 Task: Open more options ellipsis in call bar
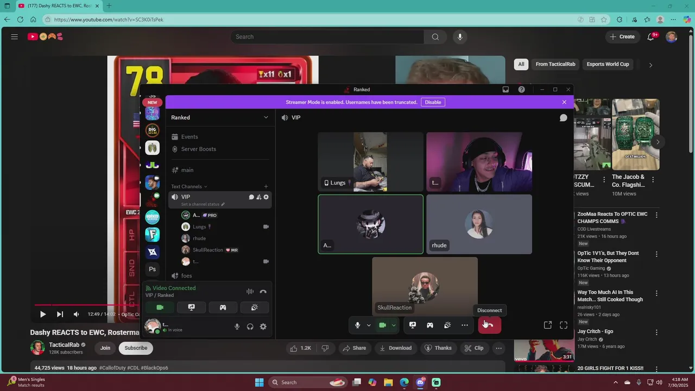pos(465,325)
